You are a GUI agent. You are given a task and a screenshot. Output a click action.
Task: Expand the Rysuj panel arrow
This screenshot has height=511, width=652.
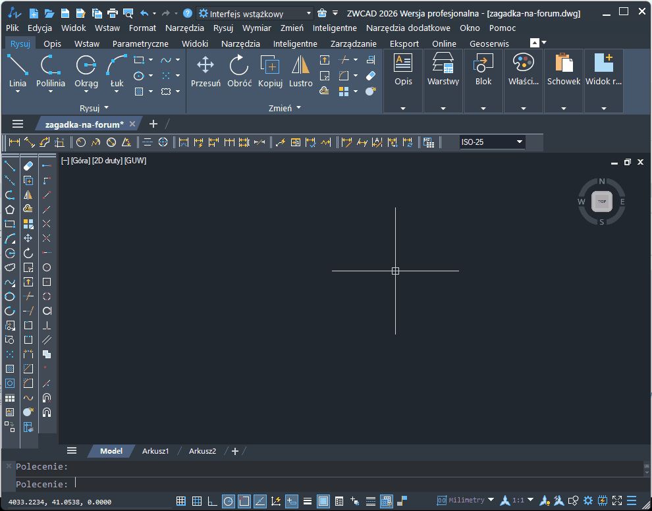coord(107,108)
